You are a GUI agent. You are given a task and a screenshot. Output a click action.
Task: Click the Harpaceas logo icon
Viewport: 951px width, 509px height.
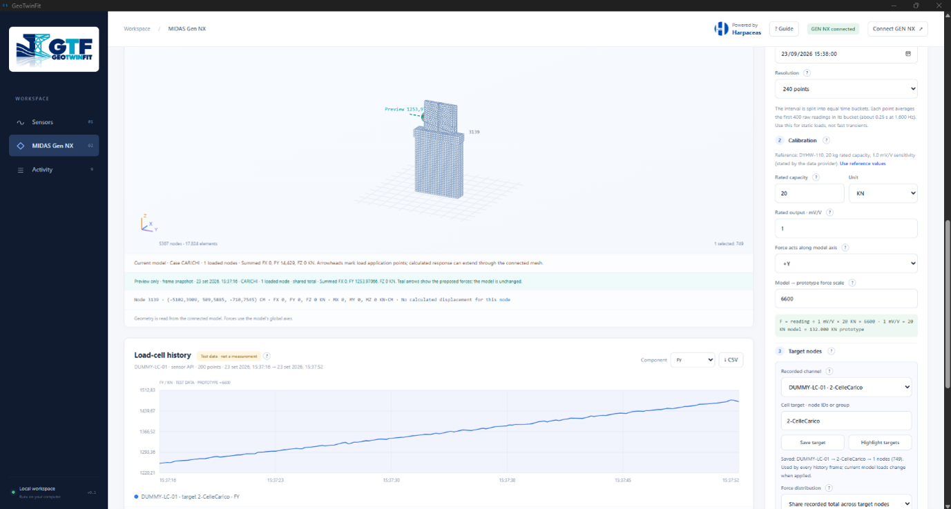coord(721,28)
